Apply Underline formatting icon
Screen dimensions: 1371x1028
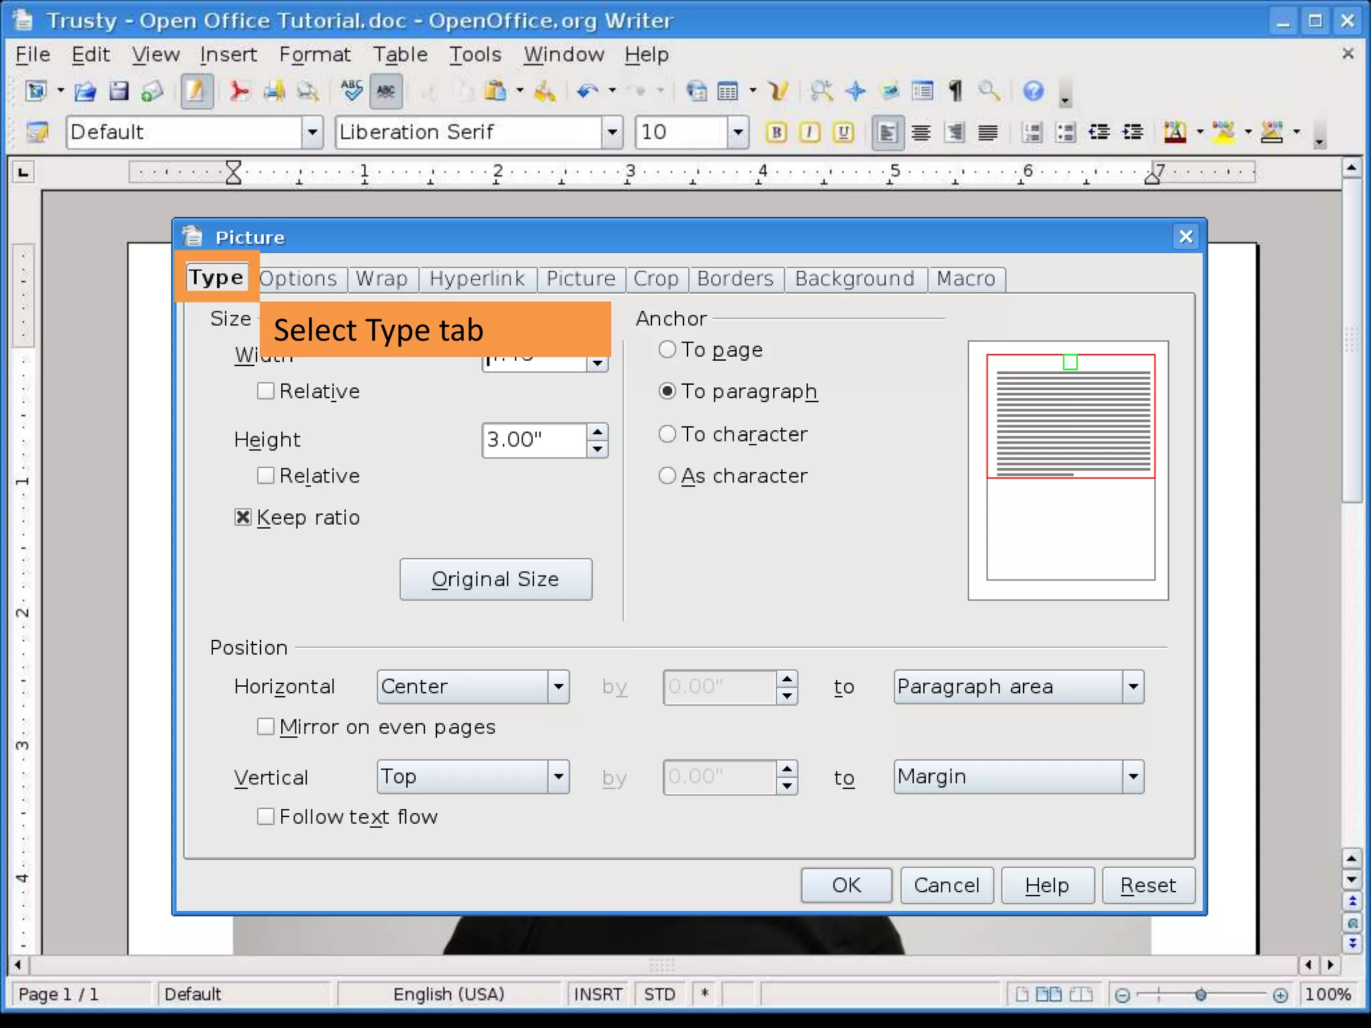coord(843,133)
